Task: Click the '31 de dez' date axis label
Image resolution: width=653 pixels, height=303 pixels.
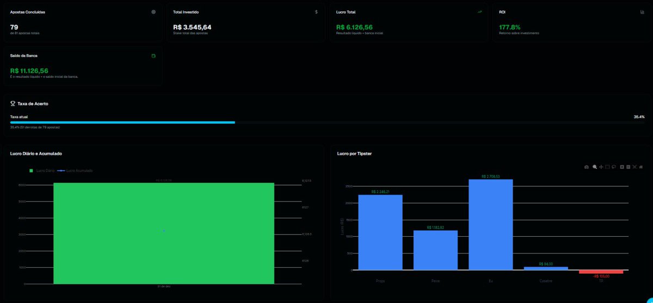Action: [x=164, y=286]
